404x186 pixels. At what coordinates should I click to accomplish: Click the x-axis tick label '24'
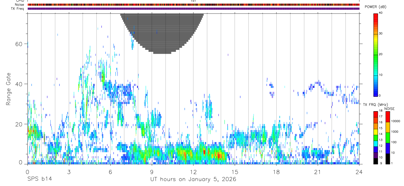point(359,172)
